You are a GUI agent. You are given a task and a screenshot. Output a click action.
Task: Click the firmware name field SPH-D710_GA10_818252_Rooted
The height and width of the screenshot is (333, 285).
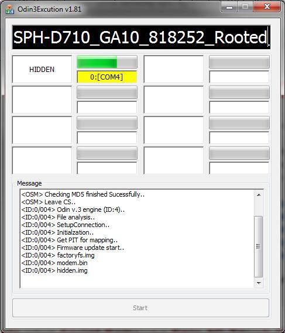[x=141, y=37]
